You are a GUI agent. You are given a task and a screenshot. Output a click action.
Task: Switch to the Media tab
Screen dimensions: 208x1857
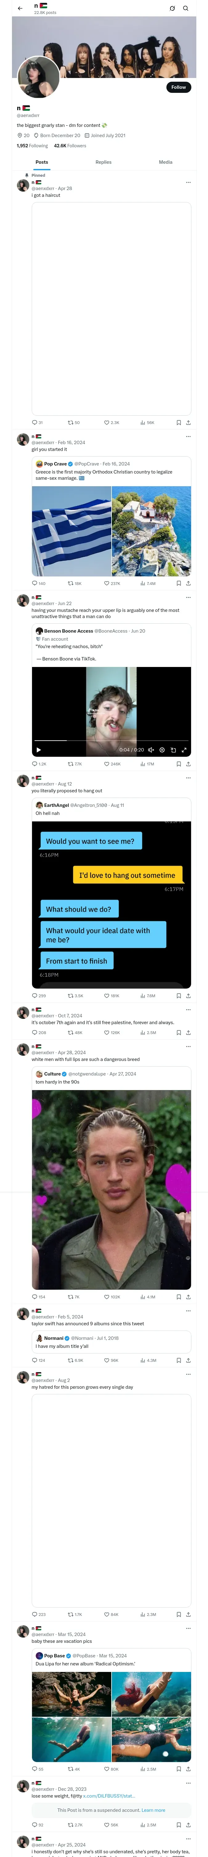166,162
